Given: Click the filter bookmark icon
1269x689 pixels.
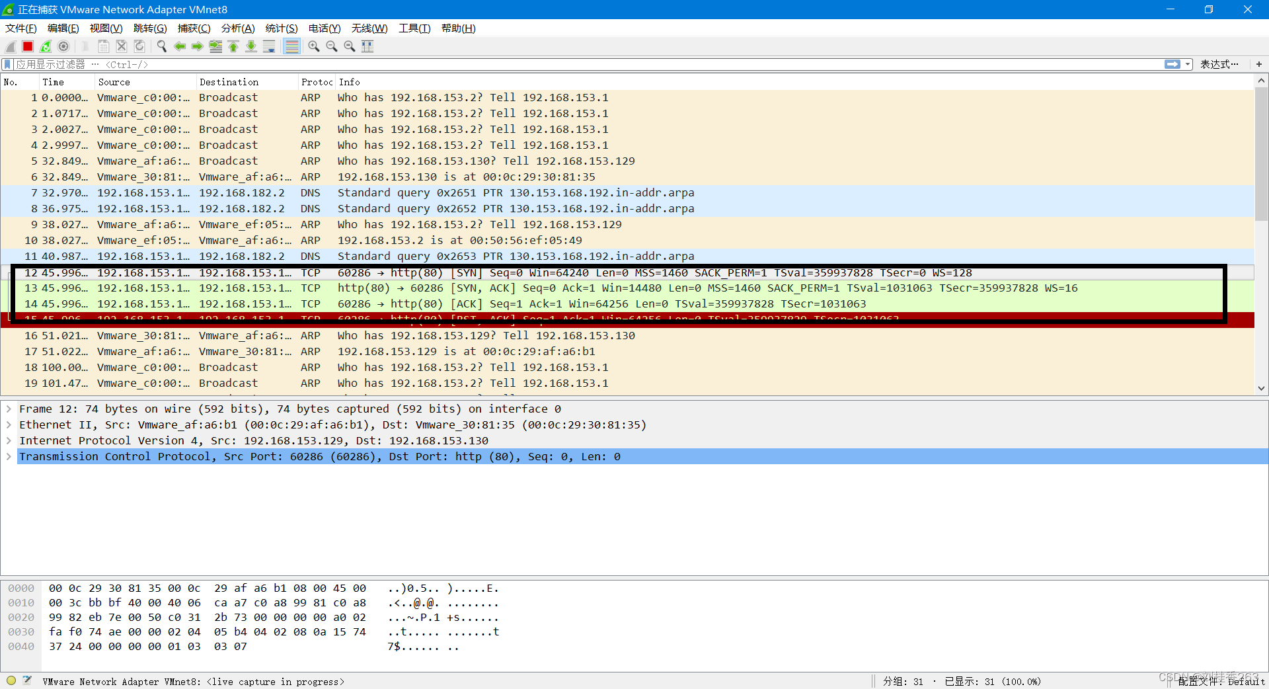Looking at the screenshot, I should (7, 64).
